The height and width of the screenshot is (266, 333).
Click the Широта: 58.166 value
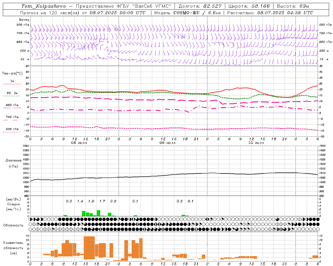click(249, 6)
